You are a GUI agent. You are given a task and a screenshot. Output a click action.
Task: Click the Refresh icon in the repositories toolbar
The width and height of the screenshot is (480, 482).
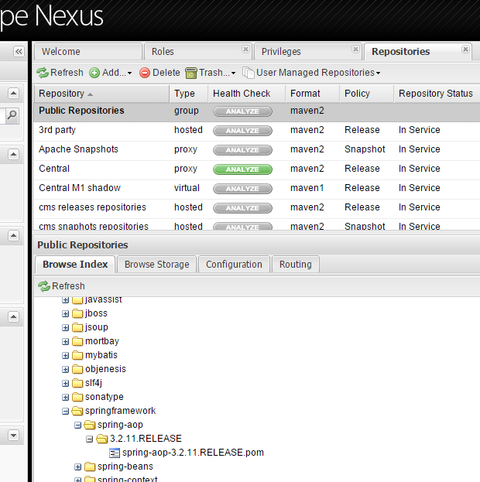43,73
